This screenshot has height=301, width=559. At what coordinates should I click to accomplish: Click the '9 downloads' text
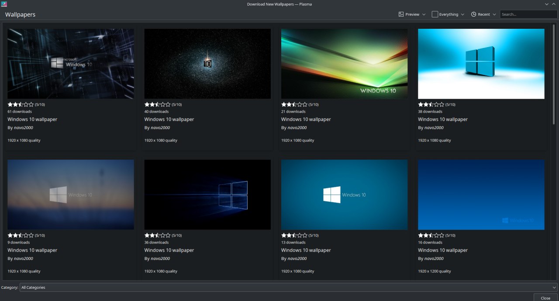click(x=19, y=243)
